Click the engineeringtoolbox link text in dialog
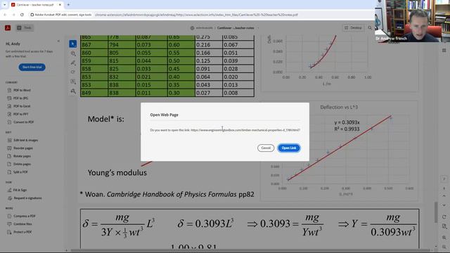450x253 pixels. (245, 130)
